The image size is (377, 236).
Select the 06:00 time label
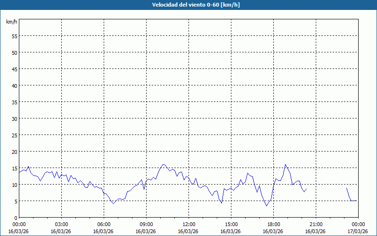pyautogui.click(x=104, y=224)
